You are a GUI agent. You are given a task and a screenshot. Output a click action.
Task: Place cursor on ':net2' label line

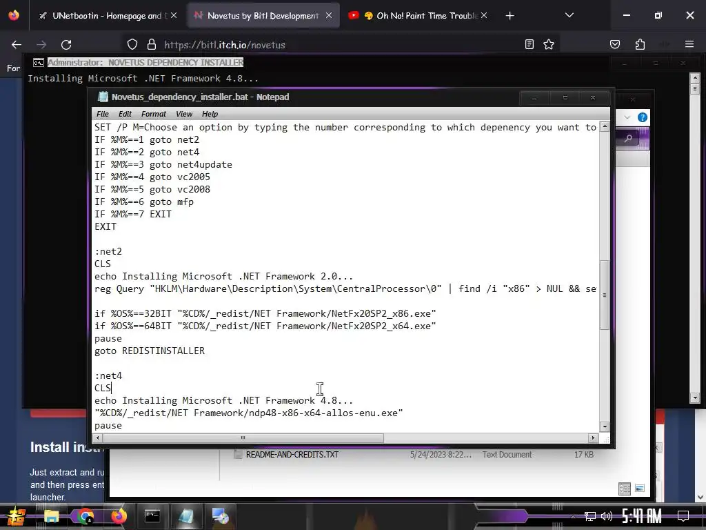click(108, 251)
